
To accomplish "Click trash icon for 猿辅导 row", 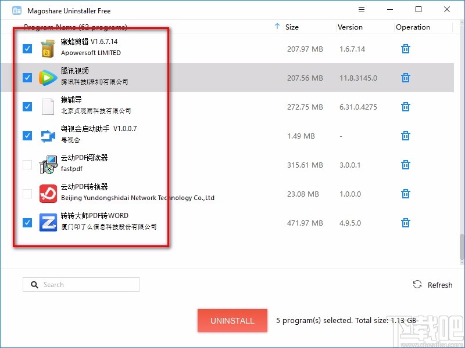I will (x=405, y=107).
